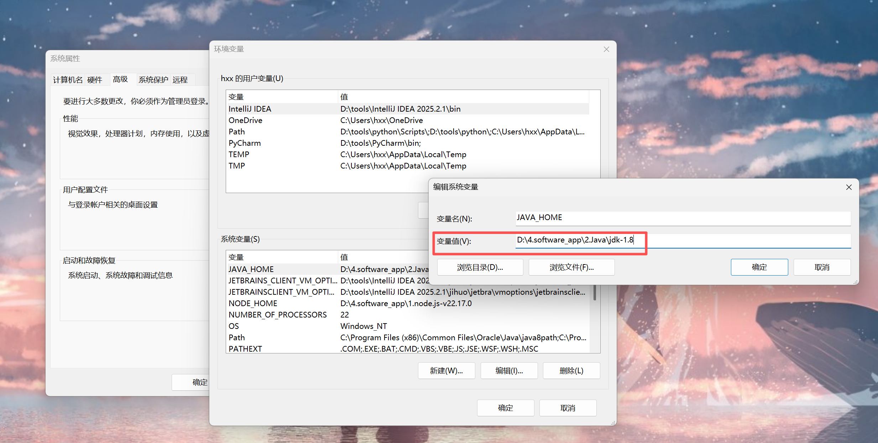The image size is (878, 443).
Task: Select the user Path variable row
Action: 237,132
